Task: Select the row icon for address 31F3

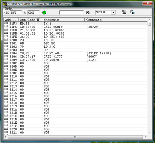Action: (6, 23)
